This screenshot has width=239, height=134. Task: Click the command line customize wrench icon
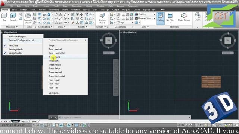click(x=55, y=118)
